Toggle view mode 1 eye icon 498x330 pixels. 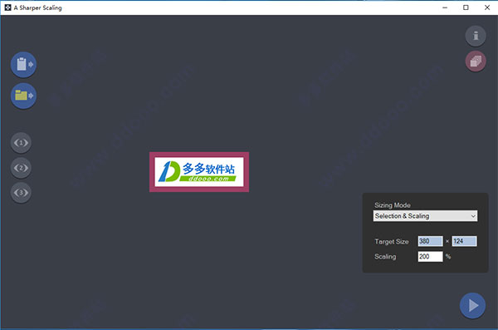21,143
